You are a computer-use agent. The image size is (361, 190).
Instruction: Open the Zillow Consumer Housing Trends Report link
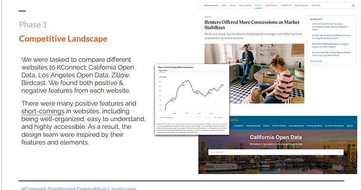point(331,37)
